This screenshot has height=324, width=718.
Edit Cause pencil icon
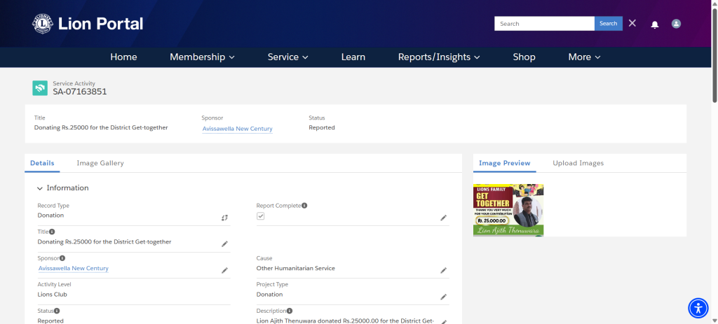pyautogui.click(x=443, y=271)
